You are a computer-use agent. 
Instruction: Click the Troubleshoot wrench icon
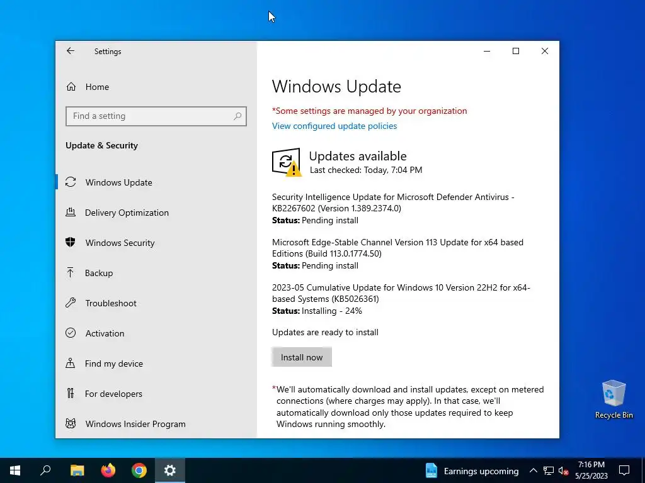(x=71, y=303)
